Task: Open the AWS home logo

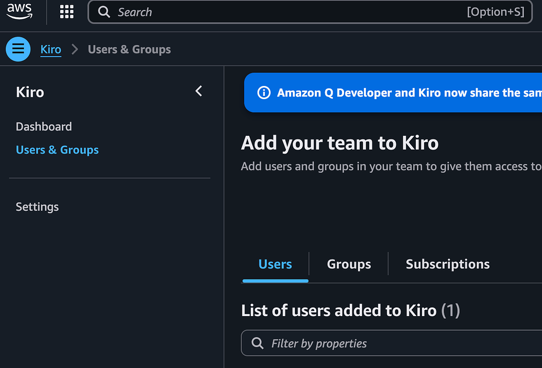Action: coord(20,11)
